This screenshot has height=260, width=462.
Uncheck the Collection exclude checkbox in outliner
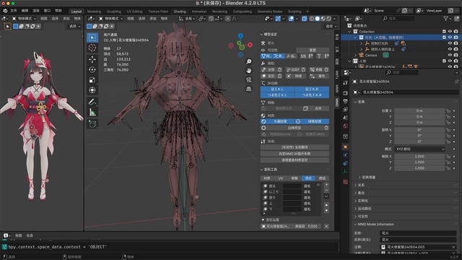click(x=444, y=31)
